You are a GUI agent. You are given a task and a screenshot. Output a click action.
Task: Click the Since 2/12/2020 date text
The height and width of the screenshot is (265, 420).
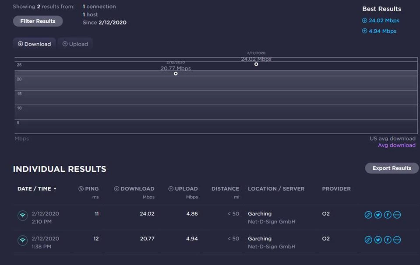point(105,22)
